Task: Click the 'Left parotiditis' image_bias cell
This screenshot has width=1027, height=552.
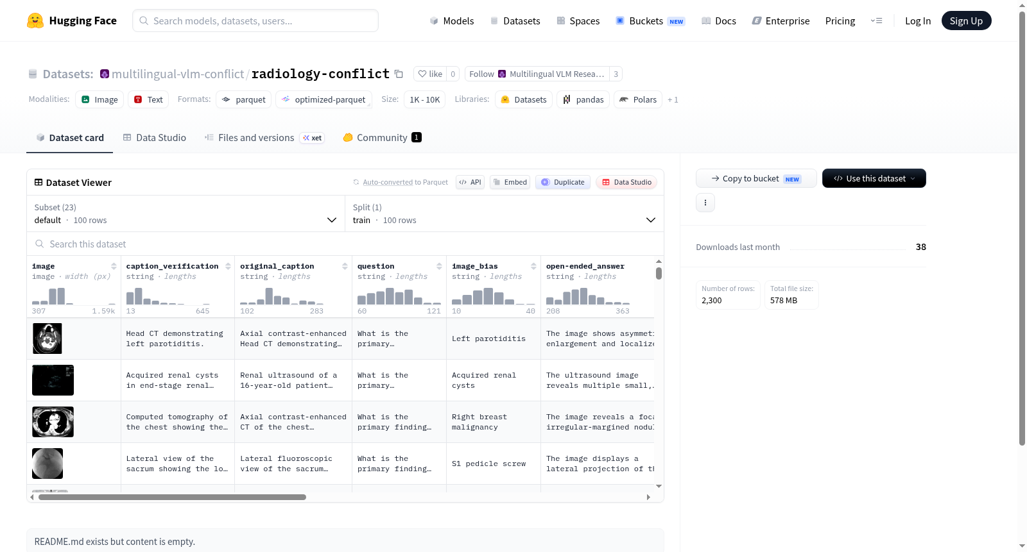Action: [x=494, y=339]
